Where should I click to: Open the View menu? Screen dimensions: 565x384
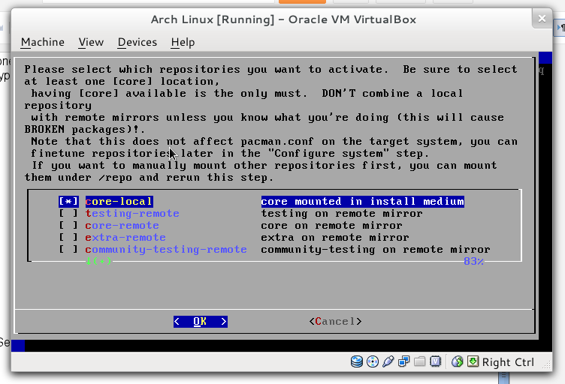pos(91,43)
